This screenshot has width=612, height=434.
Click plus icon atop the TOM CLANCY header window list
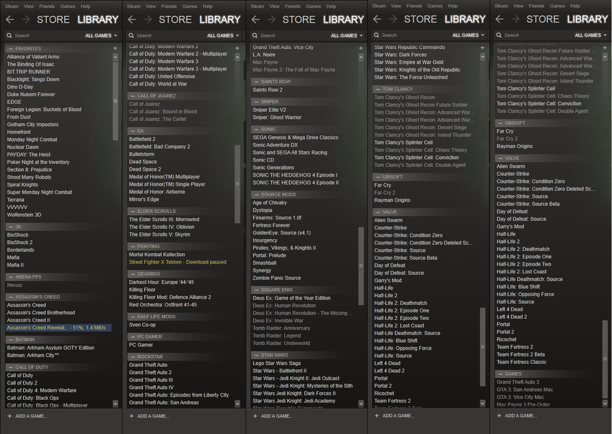coord(482,48)
